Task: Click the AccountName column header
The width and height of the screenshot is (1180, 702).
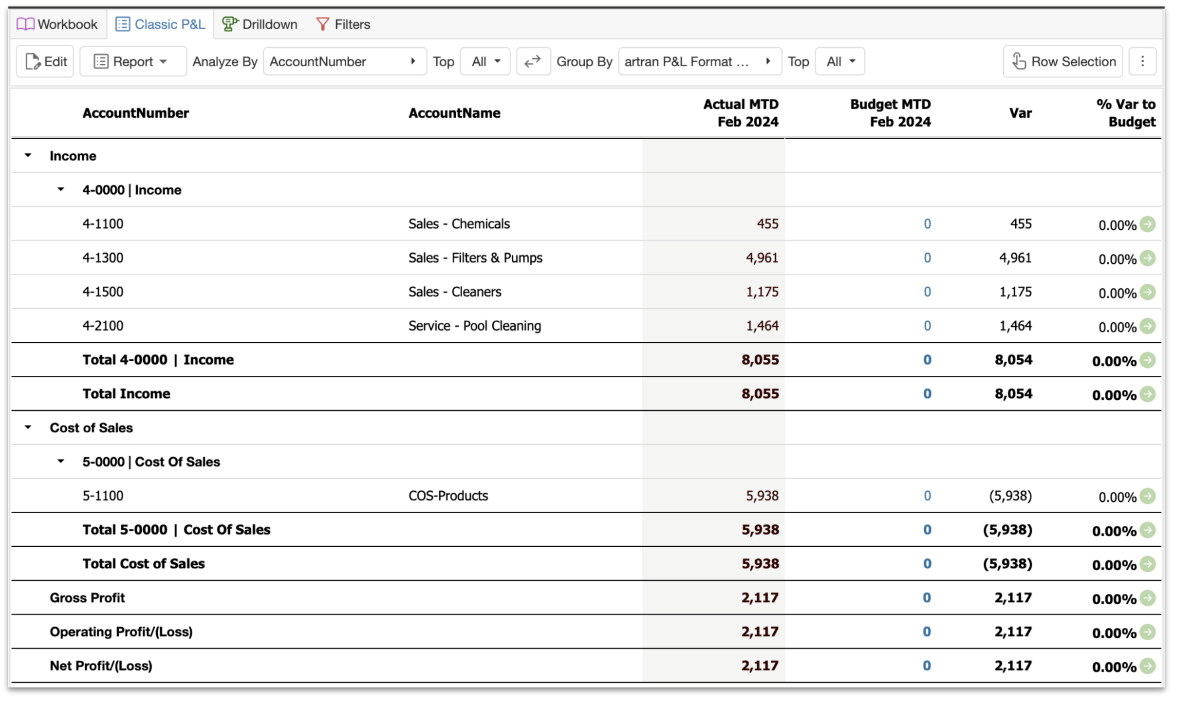Action: [x=454, y=113]
